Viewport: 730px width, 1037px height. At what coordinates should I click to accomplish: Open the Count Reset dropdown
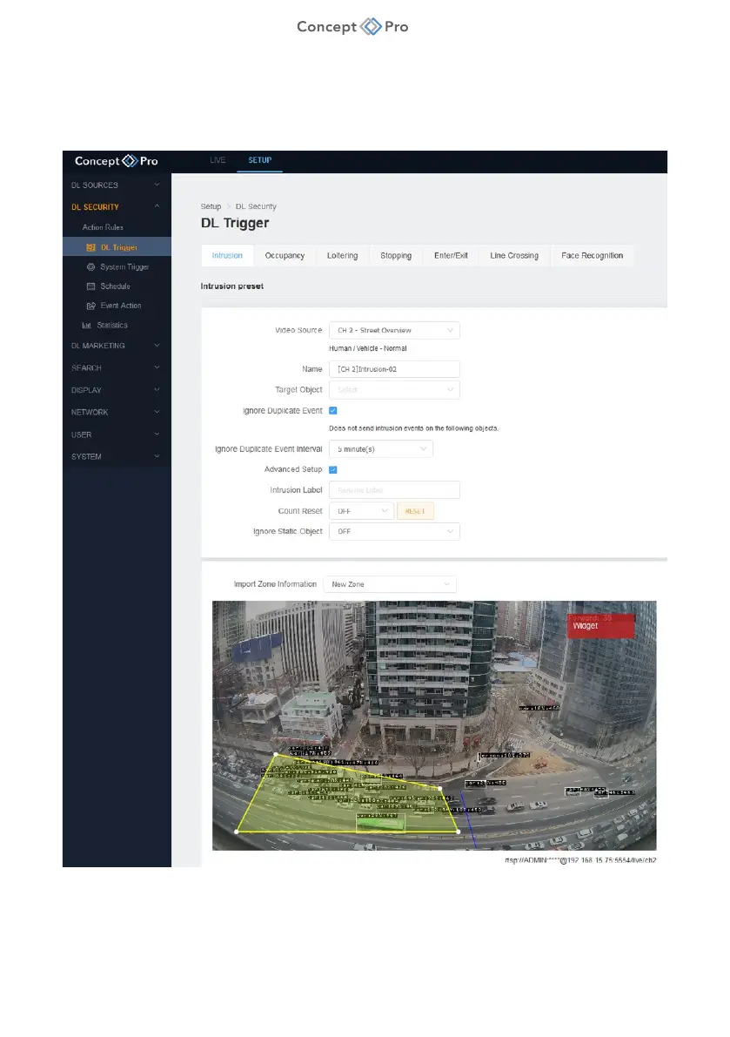[x=361, y=511]
